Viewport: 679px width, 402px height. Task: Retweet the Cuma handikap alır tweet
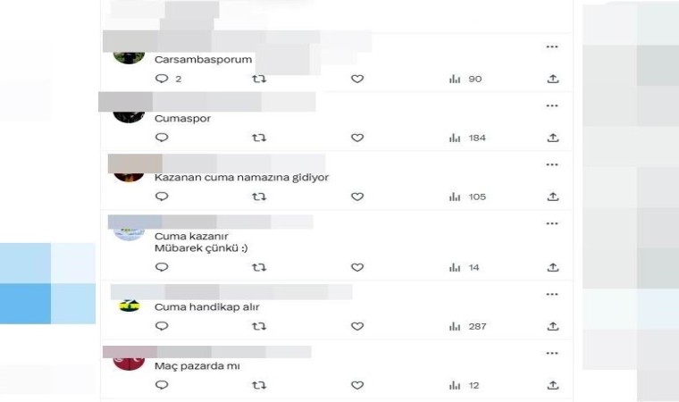[x=259, y=326]
